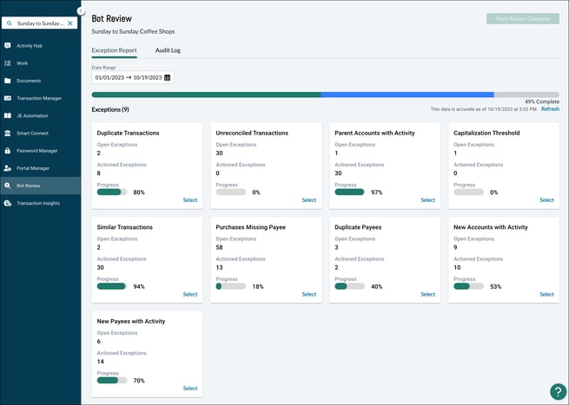Viewport: 569px width, 405px height.
Task: Collapse the left sidebar using the chevron
Action: 82,10
